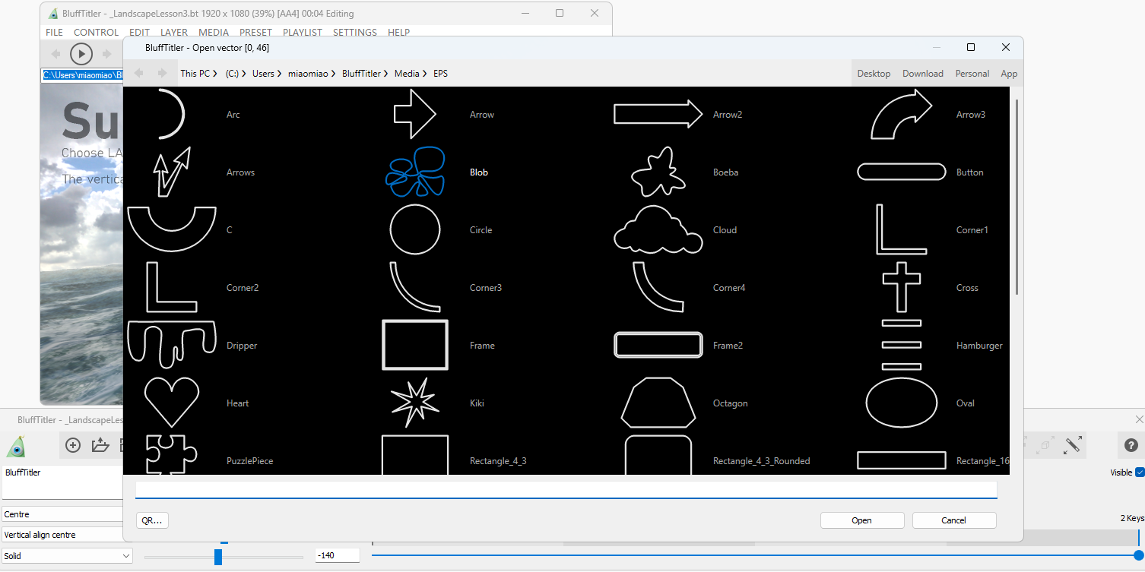1145x572 pixels.
Task: Click the open folder upload icon
Action: point(100,445)
